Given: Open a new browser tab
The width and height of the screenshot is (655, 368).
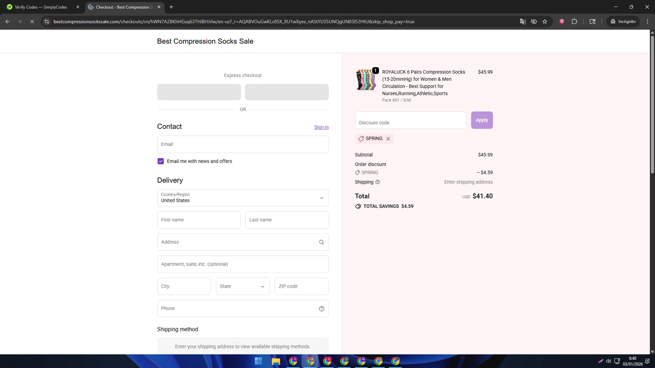Looking at the screenshot, I should point(171,7).
